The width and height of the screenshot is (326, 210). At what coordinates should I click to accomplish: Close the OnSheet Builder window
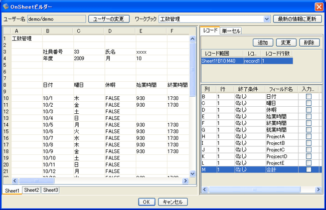(x=318, y=6)
